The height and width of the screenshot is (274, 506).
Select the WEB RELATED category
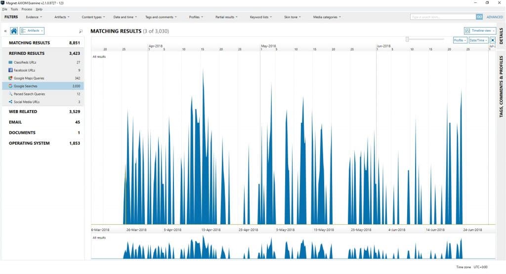coord(42,112)
